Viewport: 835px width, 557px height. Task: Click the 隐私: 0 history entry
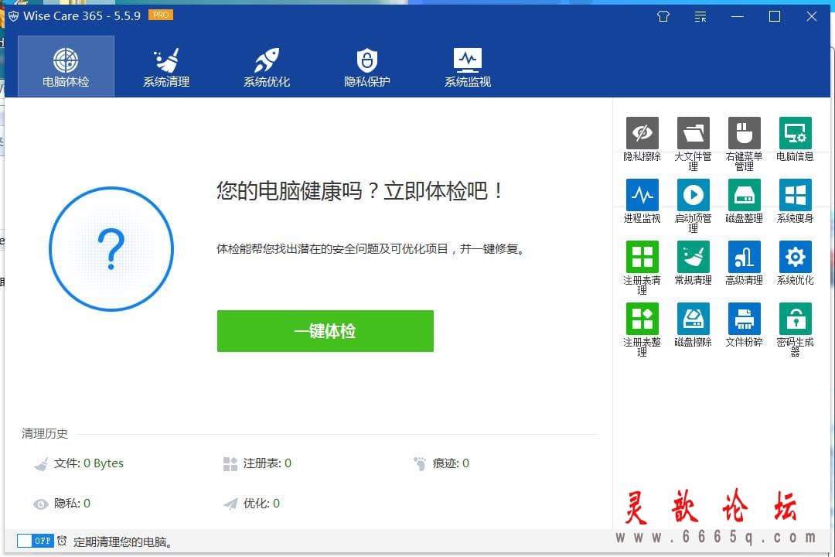click(x=62, y=503)
